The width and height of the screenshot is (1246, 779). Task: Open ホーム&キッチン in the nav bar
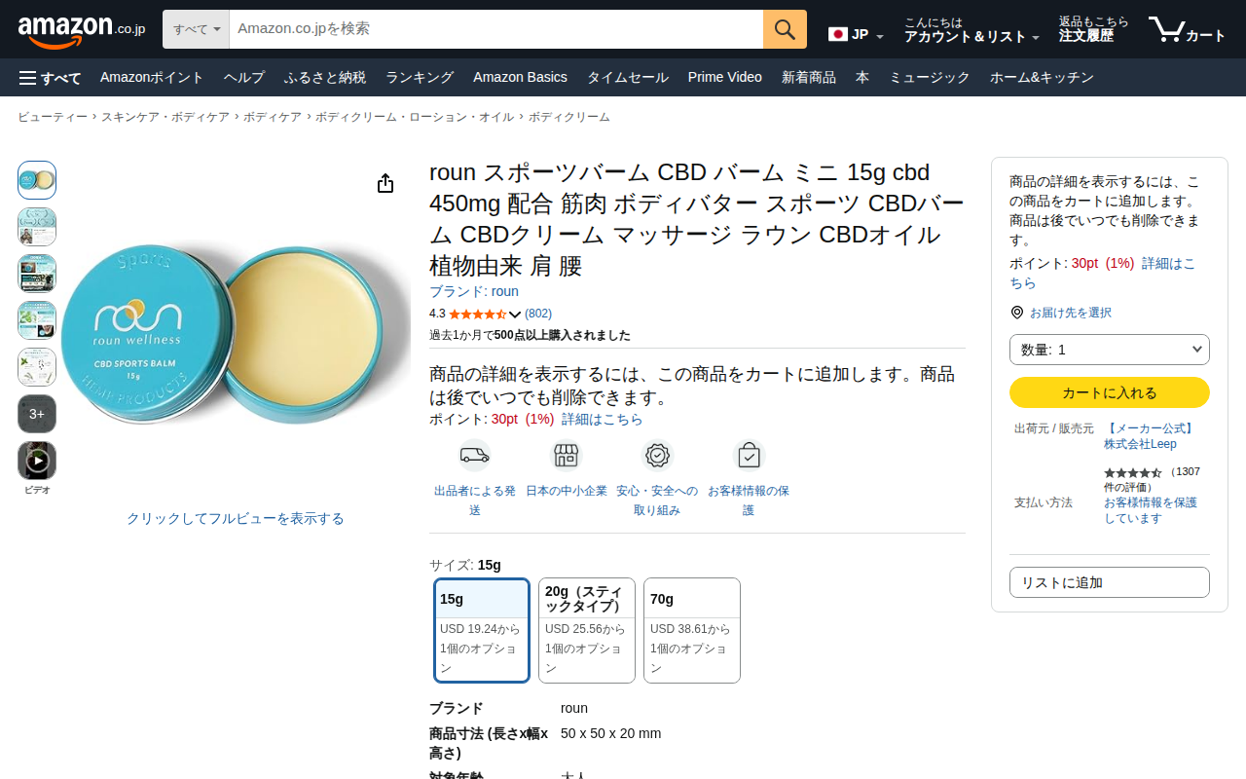[x=1042, y=78]
